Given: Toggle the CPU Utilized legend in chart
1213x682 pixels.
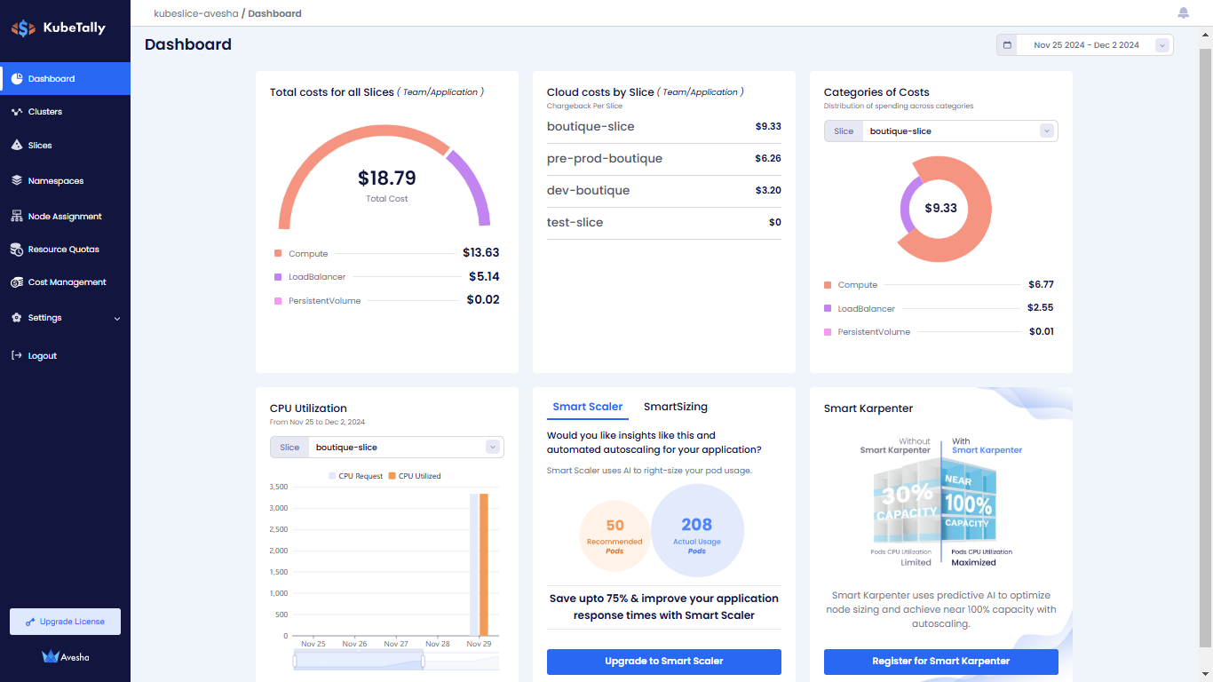Looking at the screenshot, I should coord(415,476).
